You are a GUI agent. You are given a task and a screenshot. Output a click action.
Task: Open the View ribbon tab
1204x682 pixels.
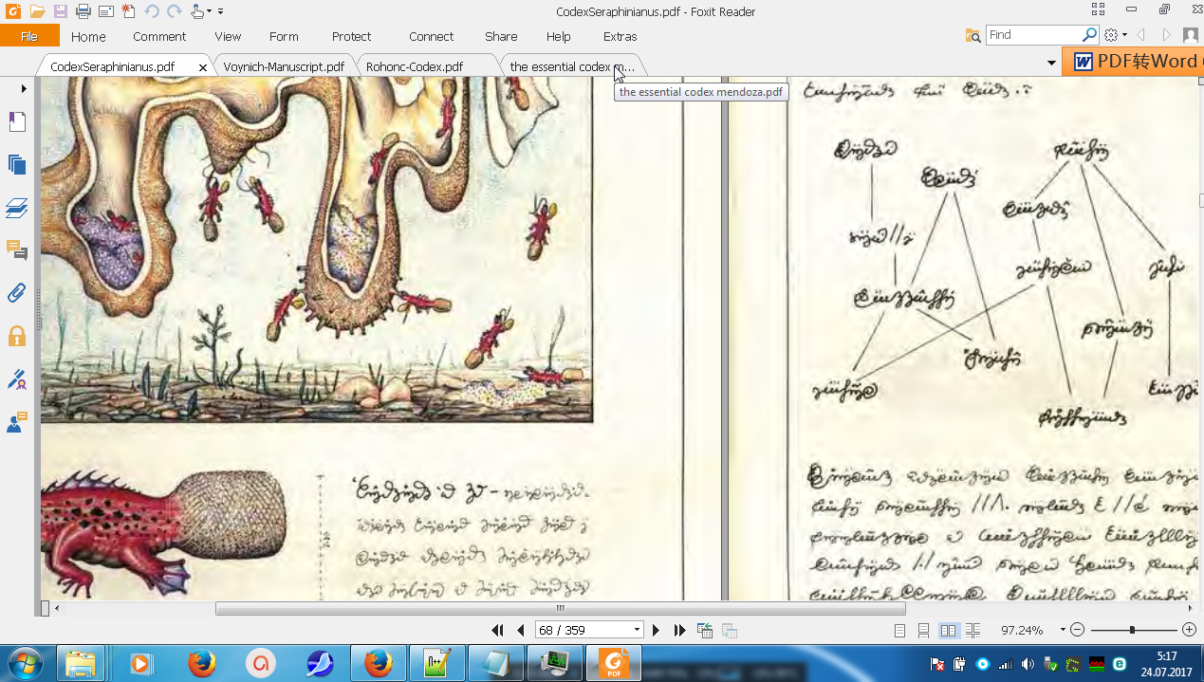pos(228,36)
